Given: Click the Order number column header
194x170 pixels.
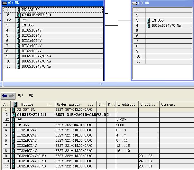Looking at the screenshot, I should click(x=76, y=104).
